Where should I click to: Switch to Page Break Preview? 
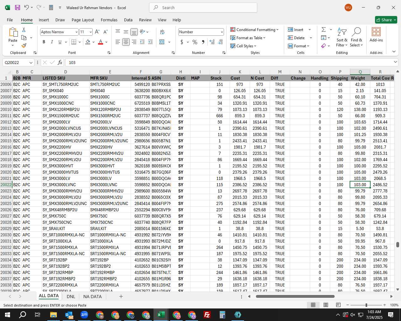338,305
